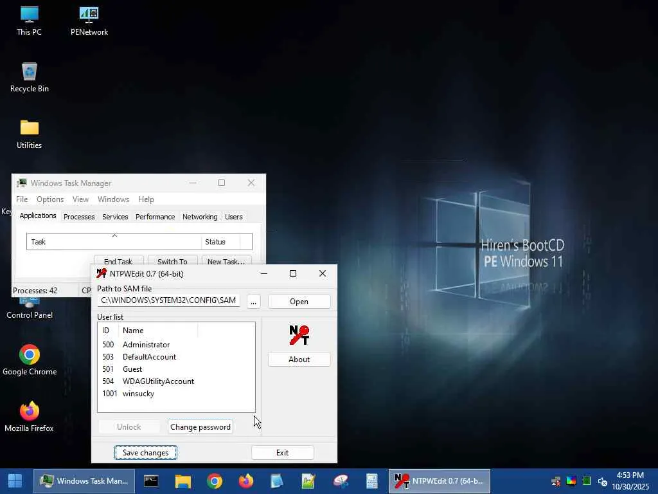658x494 pixels.
Task: Launch Google Chrome from desktop
Action: pos(30,360)
